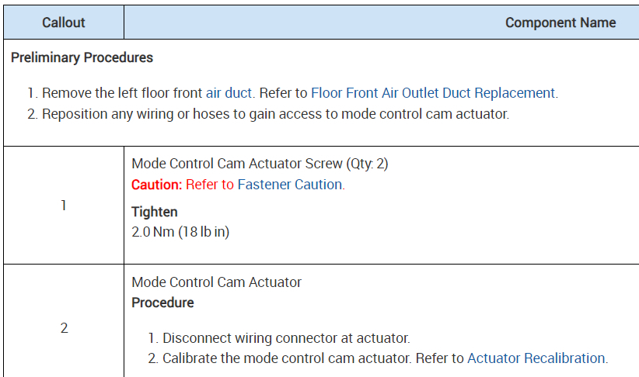Click the Callout column header
The width and height of the screenshot is (639, 377).
pyautogui.click(x=64, y=22)
